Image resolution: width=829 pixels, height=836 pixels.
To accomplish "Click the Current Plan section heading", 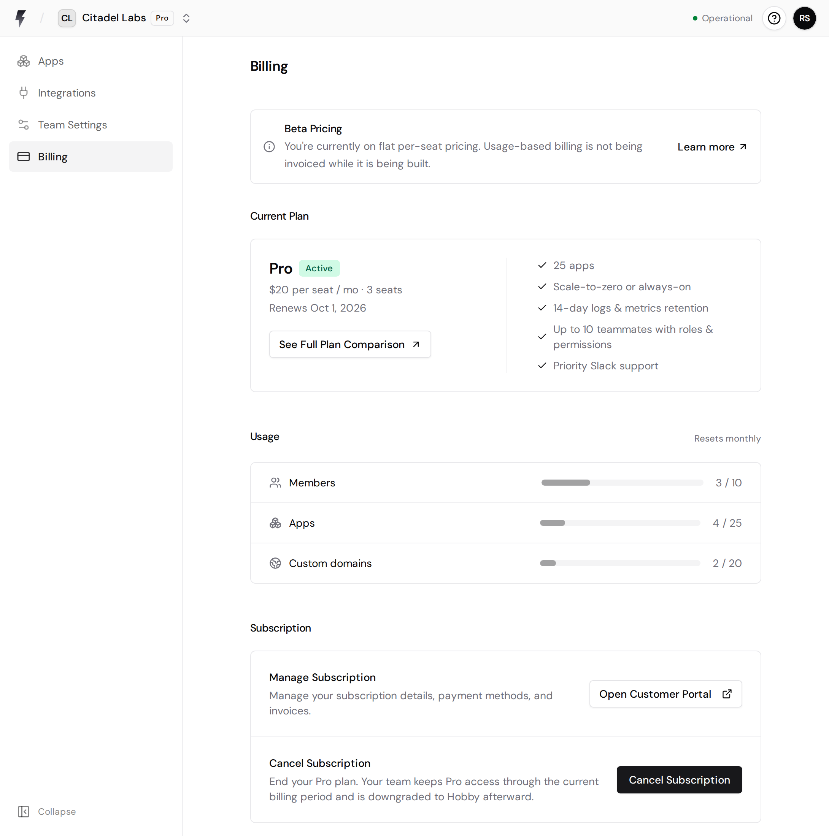I will coord(280,216).
